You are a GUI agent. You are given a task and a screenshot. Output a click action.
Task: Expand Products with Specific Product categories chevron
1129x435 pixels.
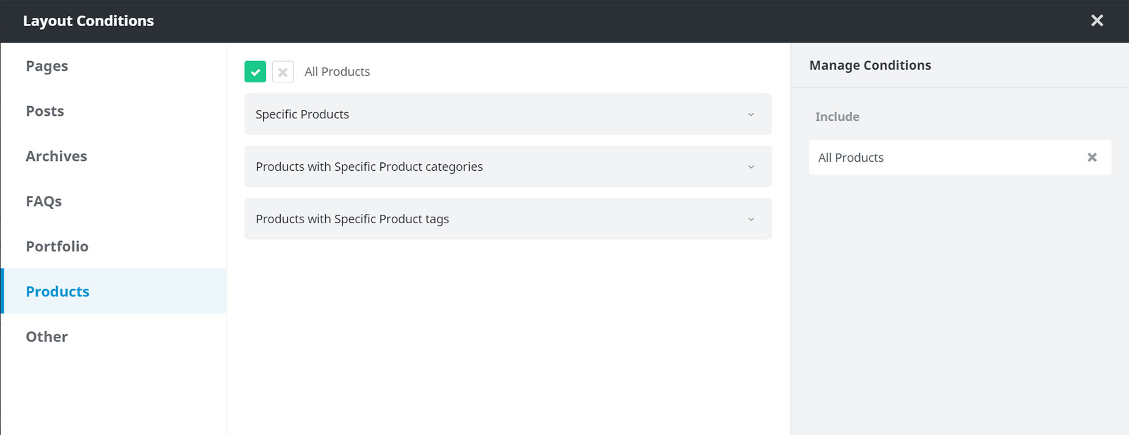pyautogui.click(x=751, y=167)
